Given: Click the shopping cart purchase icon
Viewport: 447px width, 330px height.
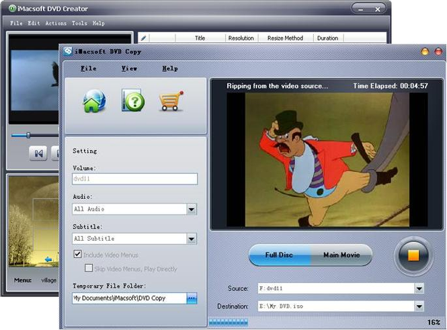Looking at the screenshot, I should coord(171,101).
